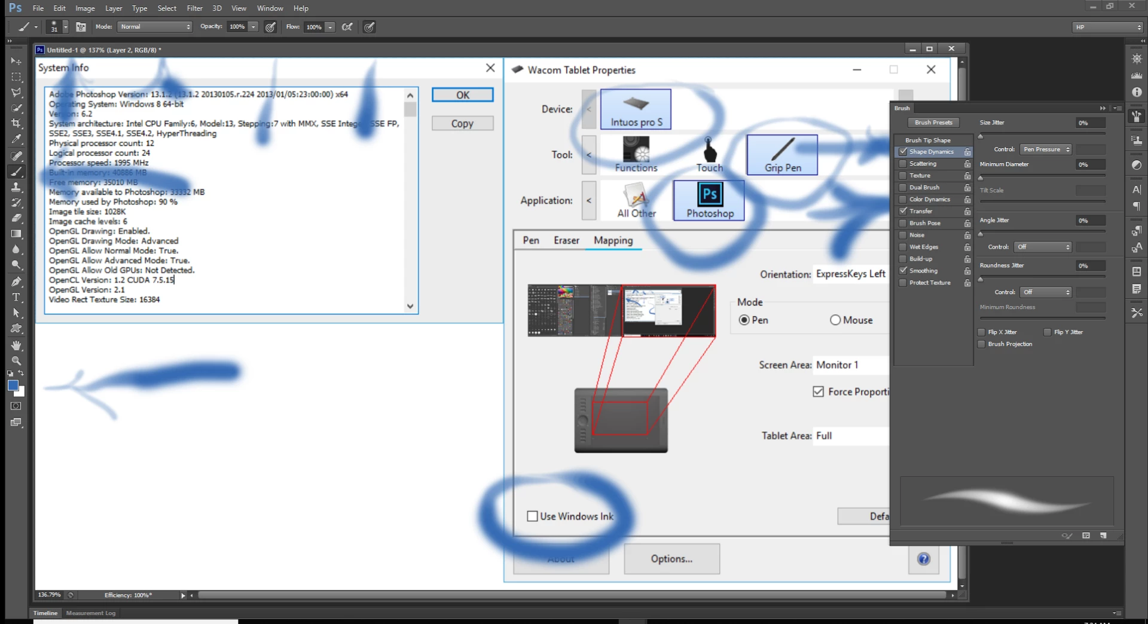The image size is (1148, 624).
Task: Select the Crop tool
Action: coord(16,124)
